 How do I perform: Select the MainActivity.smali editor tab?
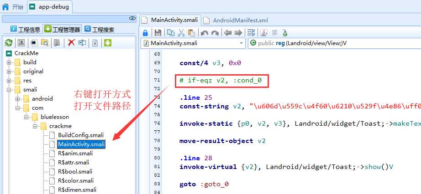coord(170,20)
